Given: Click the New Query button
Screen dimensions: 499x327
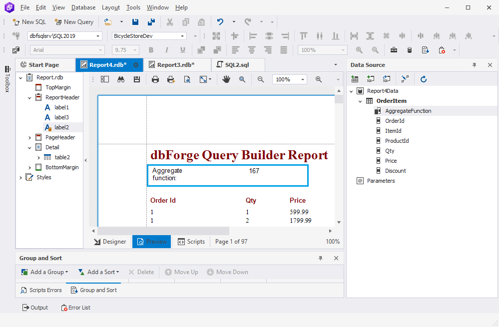Looking at the screenshot, I should coord(74,22).
